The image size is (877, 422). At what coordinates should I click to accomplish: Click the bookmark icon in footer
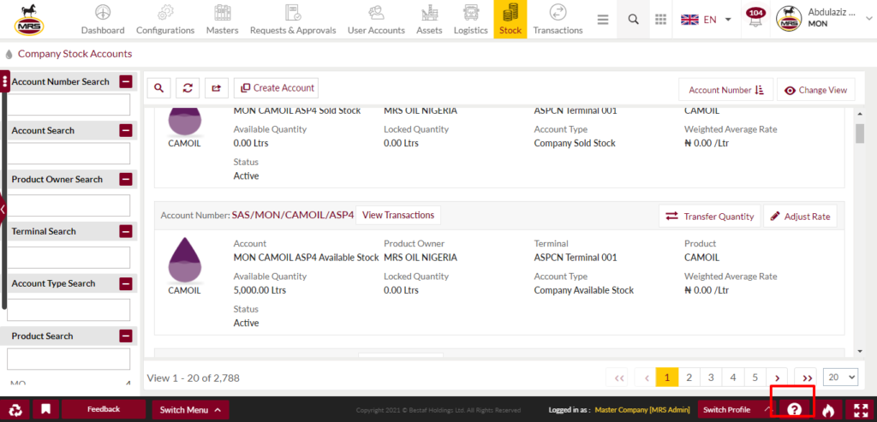pos(45,410)
